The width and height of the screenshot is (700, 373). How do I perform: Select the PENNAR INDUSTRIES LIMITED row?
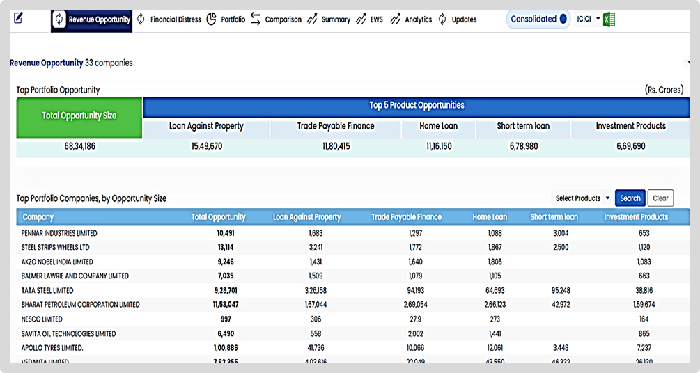click(x=353, y=233)
